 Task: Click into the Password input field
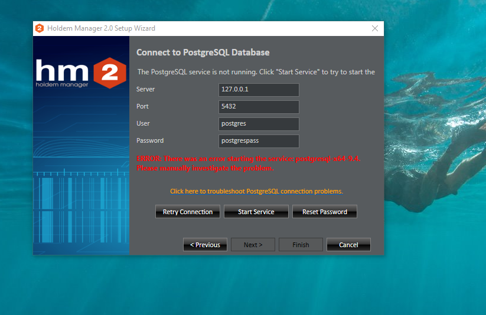[x=259, y=141]
